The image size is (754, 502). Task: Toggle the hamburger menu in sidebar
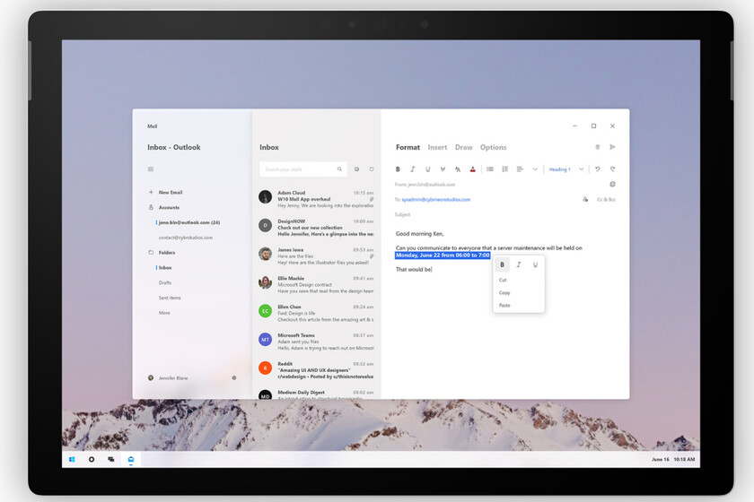click(x=151, y=169)
